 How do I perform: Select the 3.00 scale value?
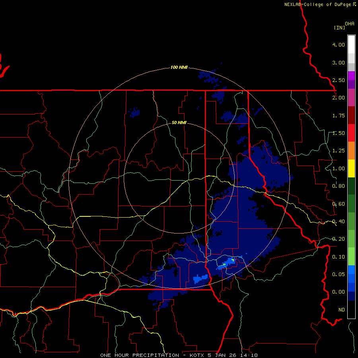pos(339,62)
